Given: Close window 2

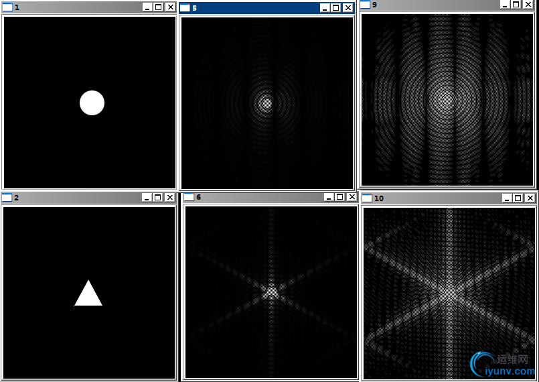Looking at the screenshot, I should (170, 198).
